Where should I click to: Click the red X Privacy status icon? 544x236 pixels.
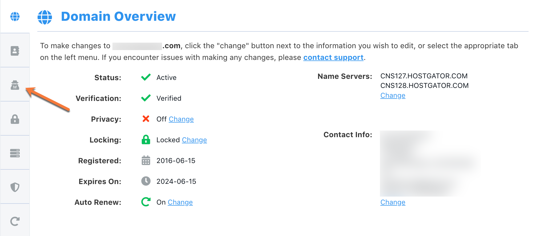(x=146, y=119)
